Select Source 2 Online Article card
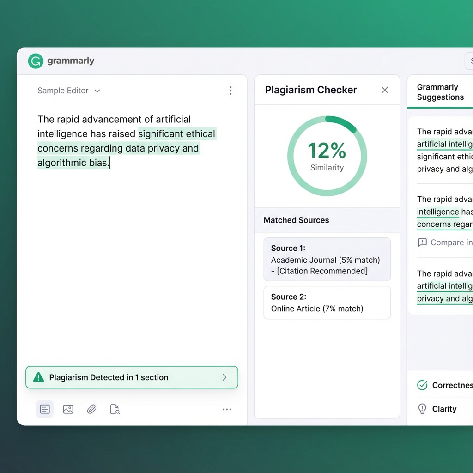Image resolution: width=473 pixels, height=473 pixels. click(x=327, y=303)
